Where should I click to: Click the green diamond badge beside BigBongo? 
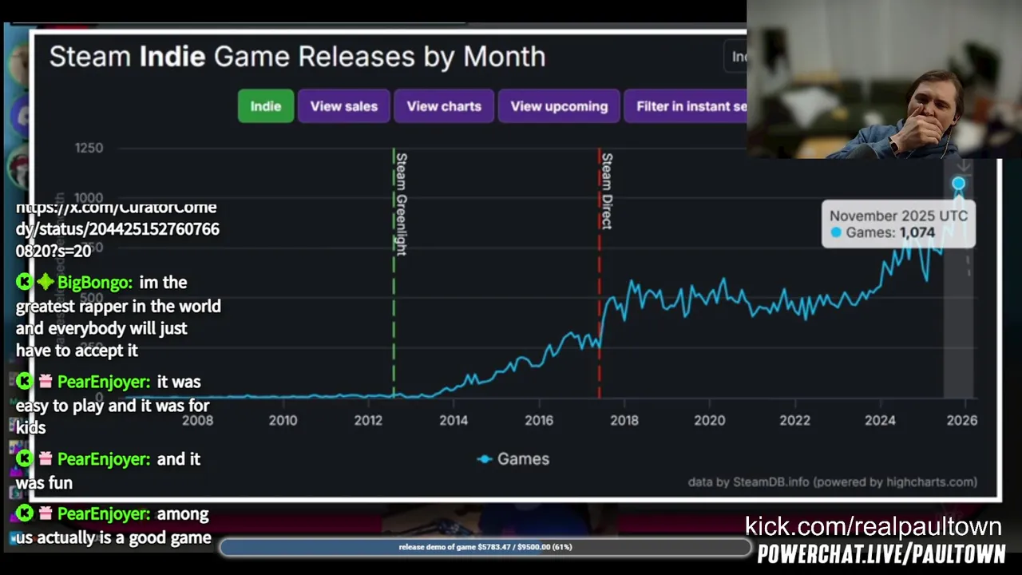tap(46, 282)
